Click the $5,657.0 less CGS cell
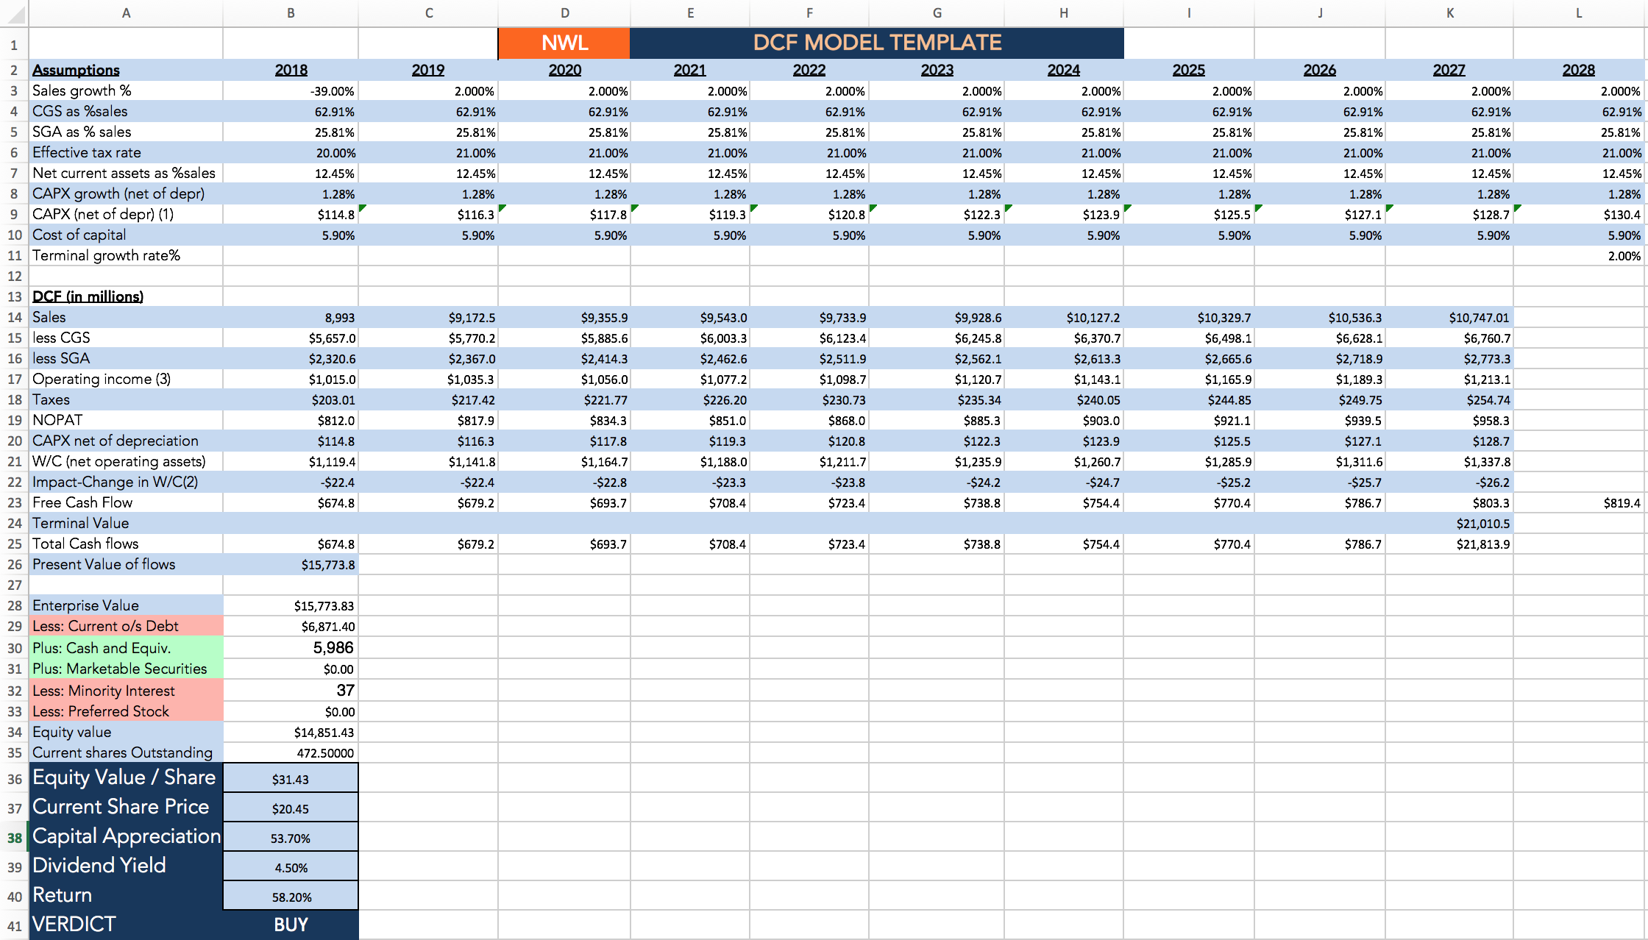 (291, 338)
